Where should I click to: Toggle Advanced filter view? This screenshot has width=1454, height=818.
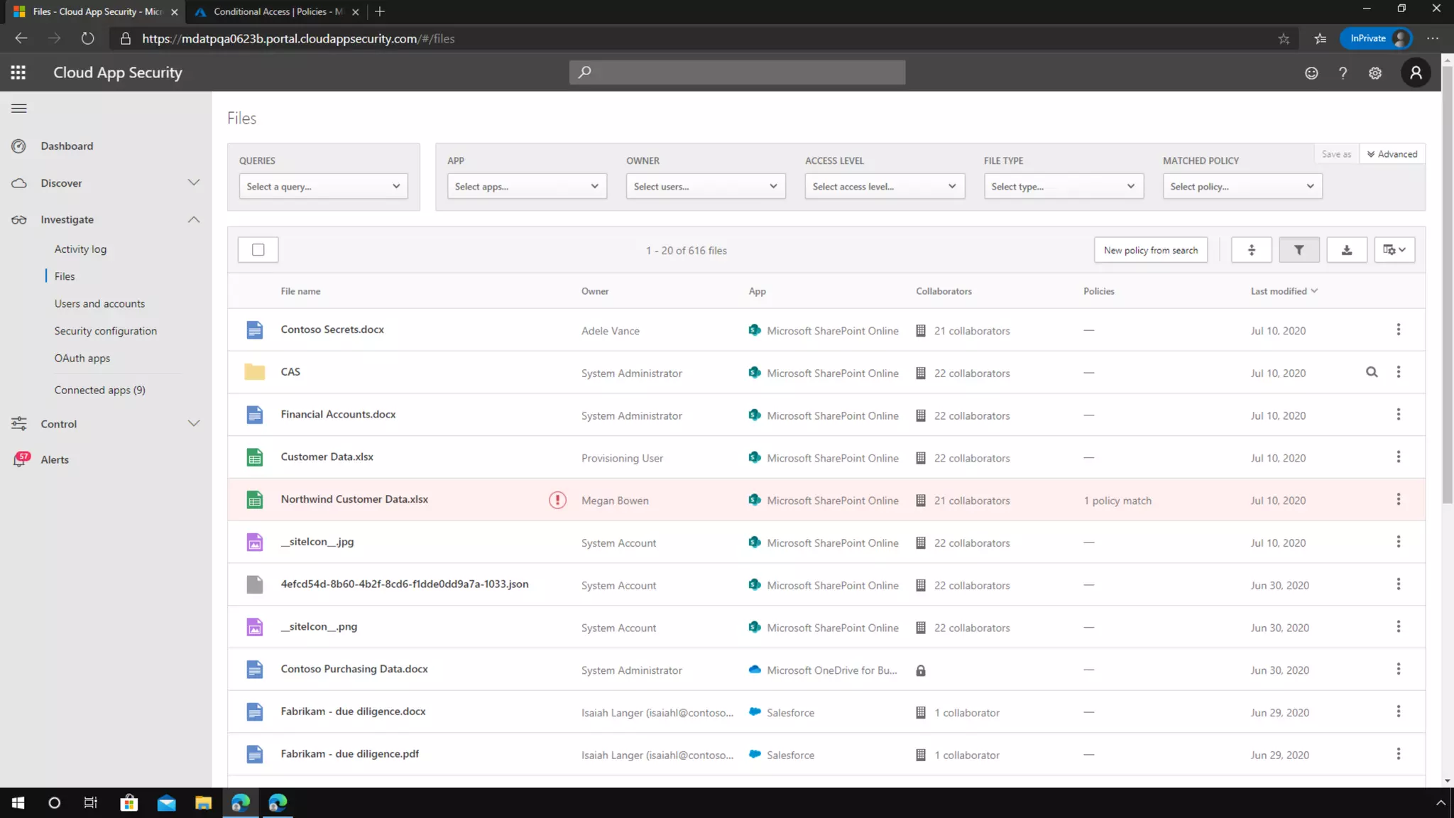coord(1392,154)
